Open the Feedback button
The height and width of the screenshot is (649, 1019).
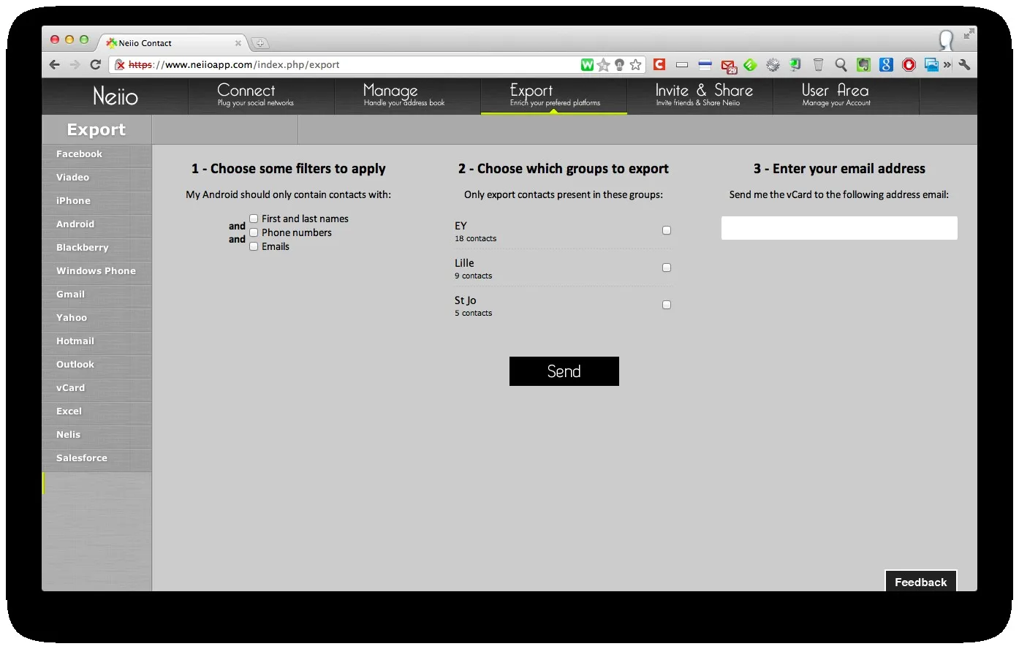pos(921,581)
